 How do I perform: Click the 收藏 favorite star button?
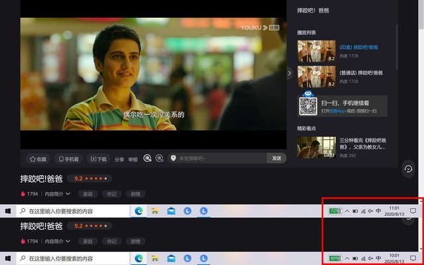pos(38,159)
